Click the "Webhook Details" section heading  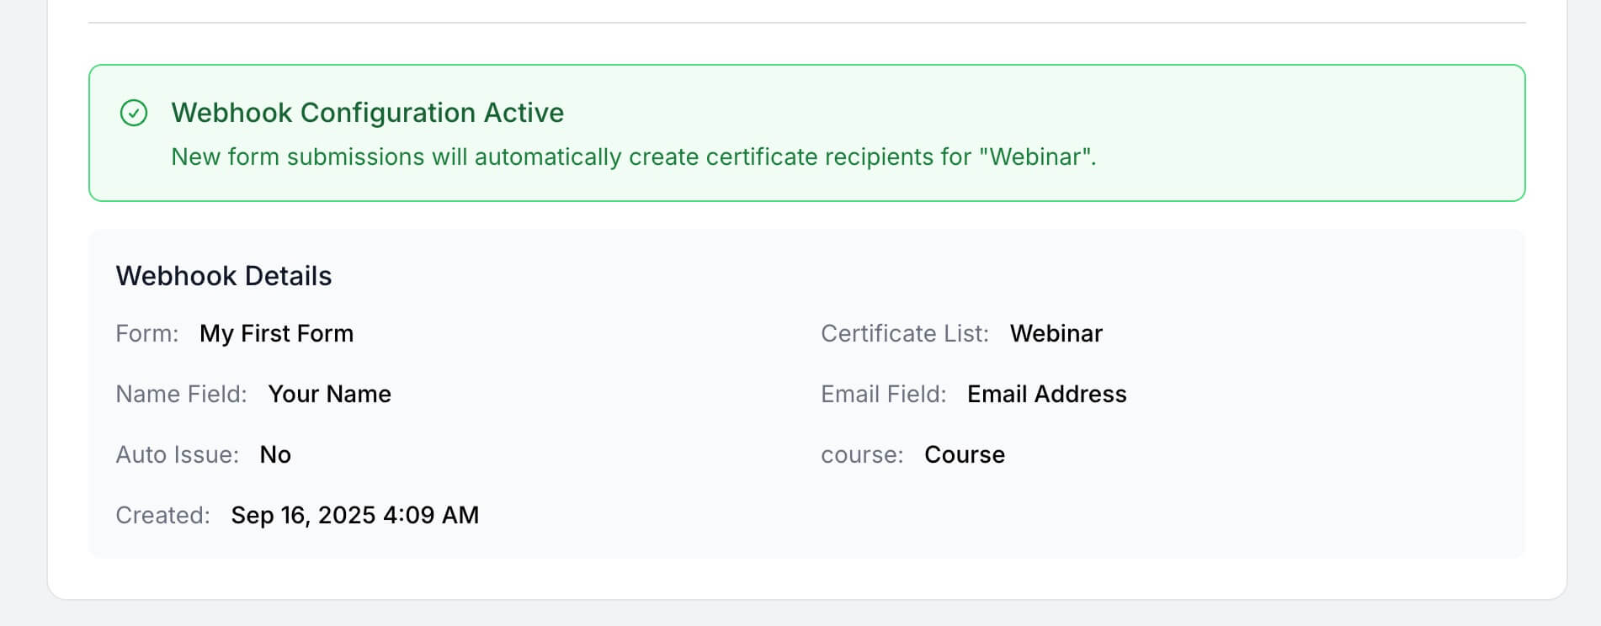point(224,276)
